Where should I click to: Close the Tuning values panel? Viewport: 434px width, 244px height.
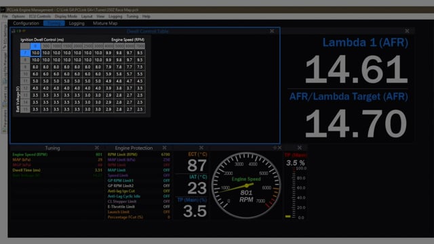coord(96,148)
